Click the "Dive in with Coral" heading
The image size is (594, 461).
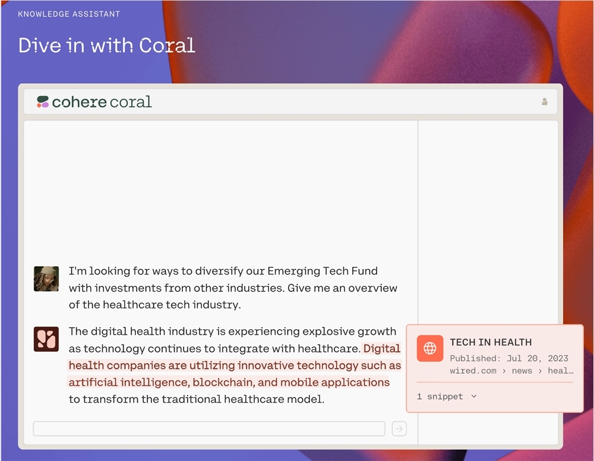(107, 45)
